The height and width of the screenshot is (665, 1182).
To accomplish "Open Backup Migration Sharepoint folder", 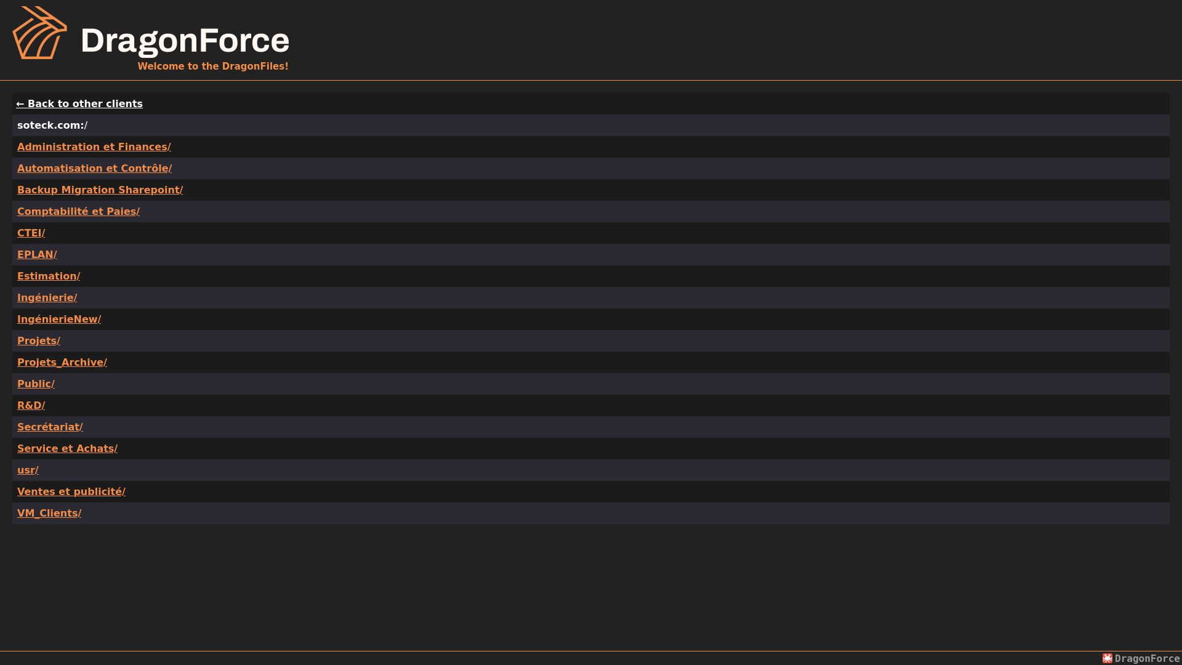I will tap(100, 190).
